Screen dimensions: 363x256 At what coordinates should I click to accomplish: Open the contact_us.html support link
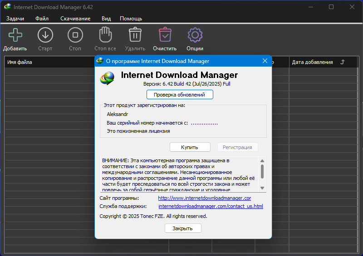(x=211, y=206)
